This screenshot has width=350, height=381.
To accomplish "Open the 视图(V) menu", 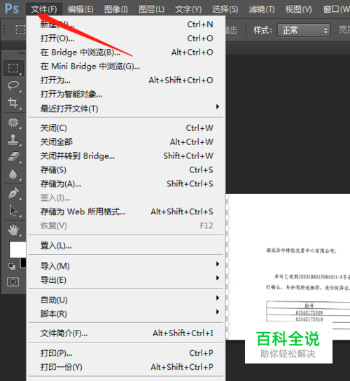I will [298, 9].
